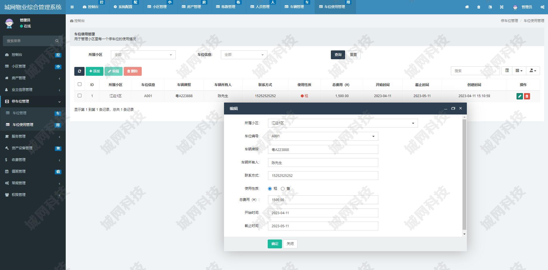
Task: Click the table 搜索 input box
Action: 475,71
